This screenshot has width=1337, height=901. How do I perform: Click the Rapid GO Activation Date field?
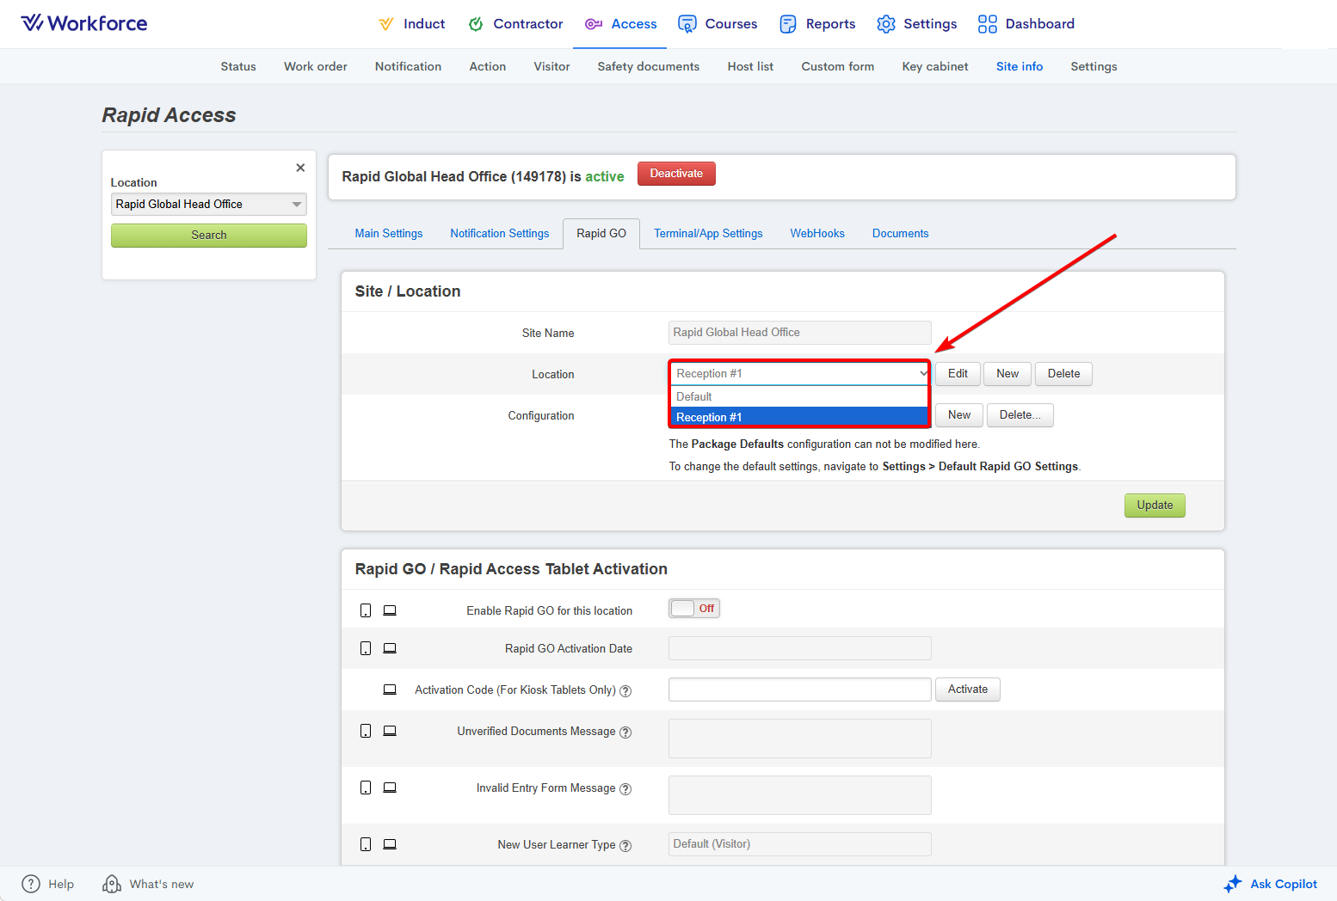tap(800, 648)
